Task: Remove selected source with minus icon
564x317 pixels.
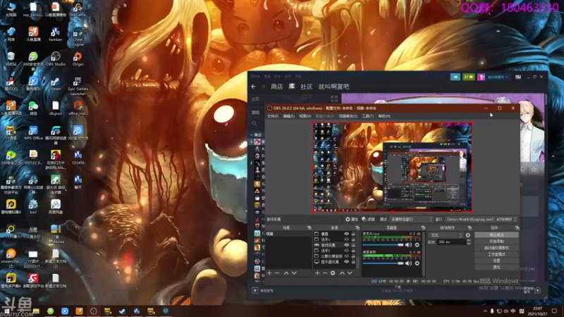Action: coord(325,273)
